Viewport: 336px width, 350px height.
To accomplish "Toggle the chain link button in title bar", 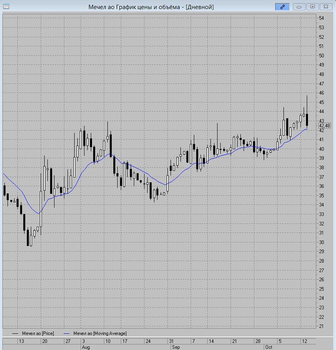I will tap(282, 7).
